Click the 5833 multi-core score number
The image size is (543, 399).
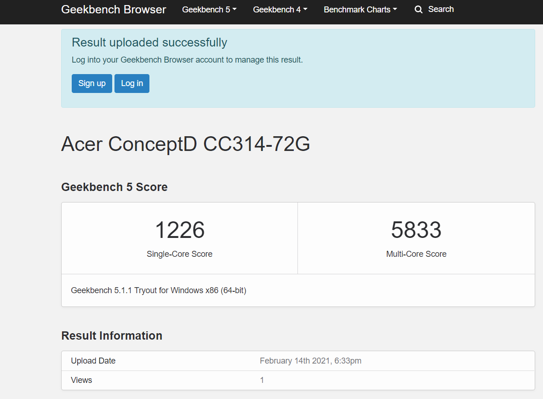tap(416, 230)
